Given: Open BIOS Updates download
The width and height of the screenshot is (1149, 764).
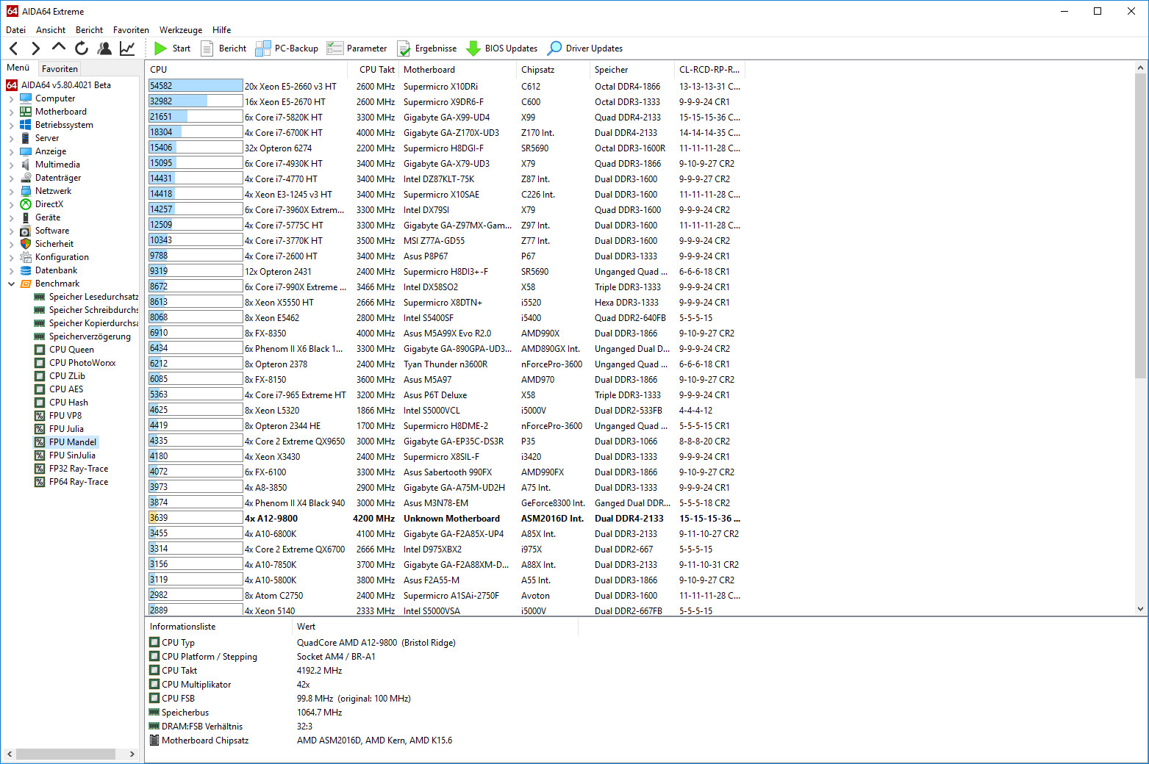Looking at the screenshot, I should (502, 48).
